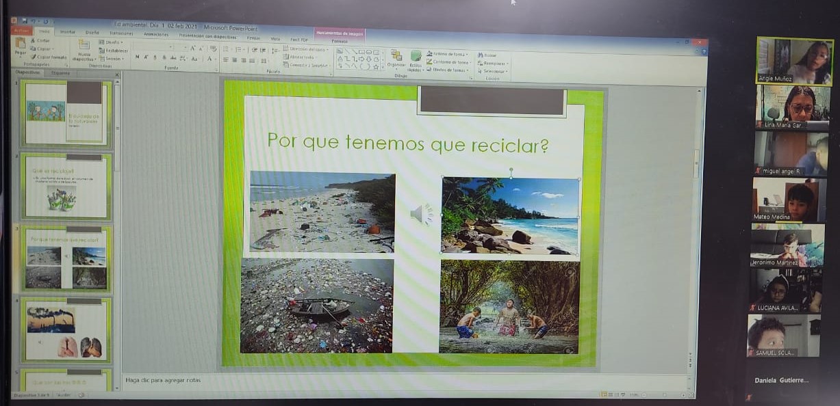Close the slide panel with its X
This screenshot has height=406, width=840.
[116, 75]
